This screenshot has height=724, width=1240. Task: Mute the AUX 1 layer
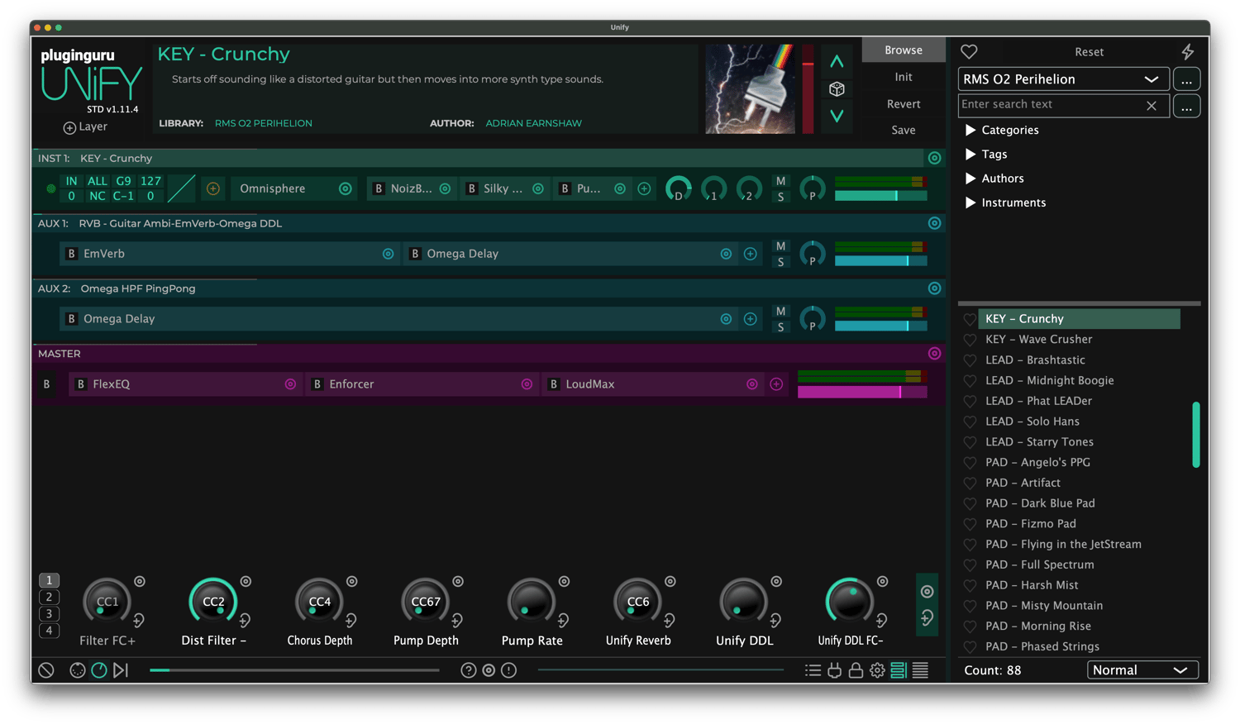pos(780,246)
